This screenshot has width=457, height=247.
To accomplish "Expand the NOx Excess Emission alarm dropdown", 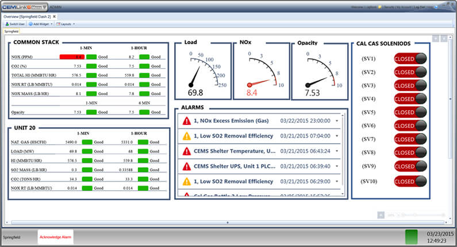I will (x=337, y=121).
